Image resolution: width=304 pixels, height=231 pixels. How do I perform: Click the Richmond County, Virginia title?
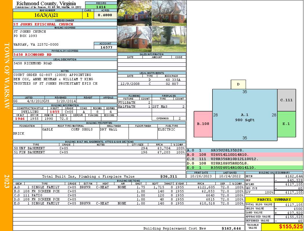[x=46, y=3]
